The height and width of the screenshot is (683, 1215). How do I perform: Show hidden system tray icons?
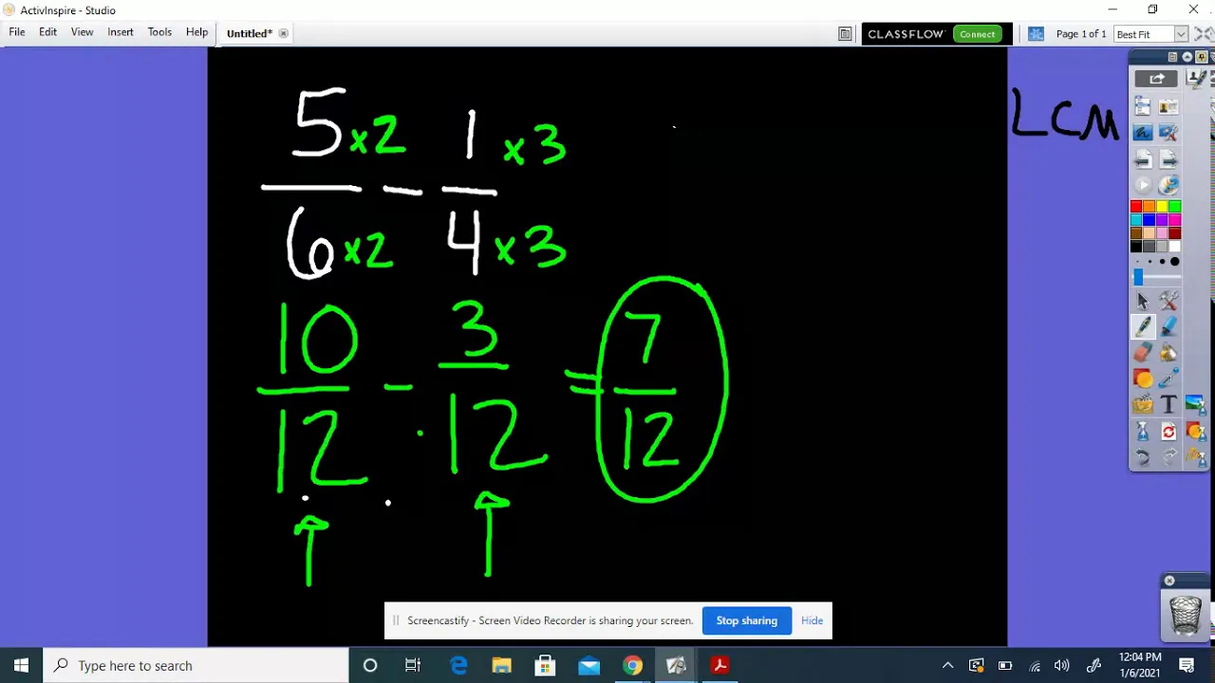point(947,665)
